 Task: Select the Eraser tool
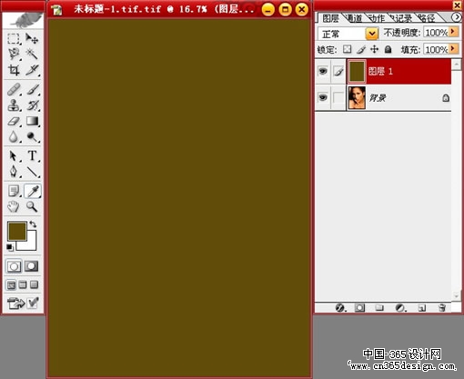[14, 122]
